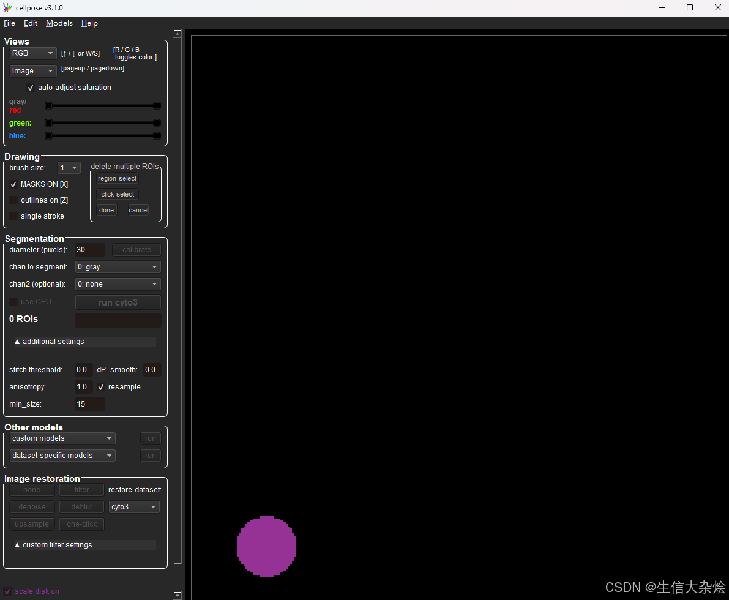
Task: Click left handle of blue slider
Action: 48,135
